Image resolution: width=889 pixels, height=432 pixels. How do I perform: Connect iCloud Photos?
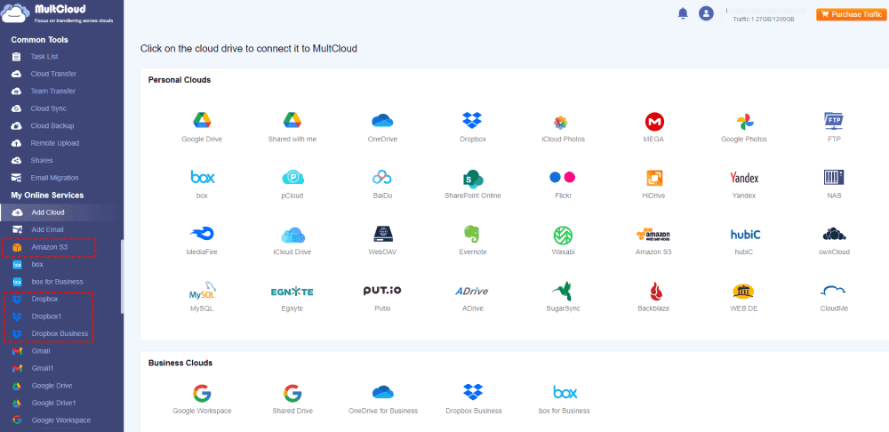(x=563, y=127)
